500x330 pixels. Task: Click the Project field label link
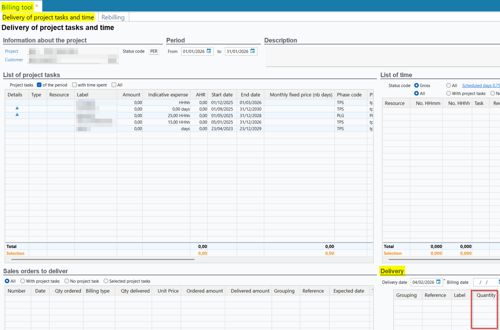coord(11,51)
